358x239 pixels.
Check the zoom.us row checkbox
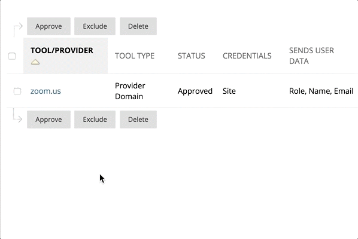tap(17, 91)
